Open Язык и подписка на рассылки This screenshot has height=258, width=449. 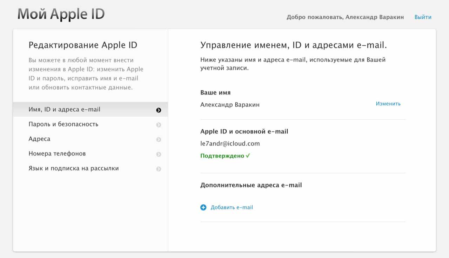(x=73, y=168)
